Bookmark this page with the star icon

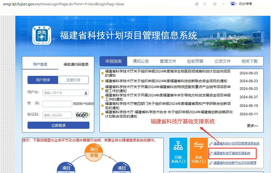215,4
